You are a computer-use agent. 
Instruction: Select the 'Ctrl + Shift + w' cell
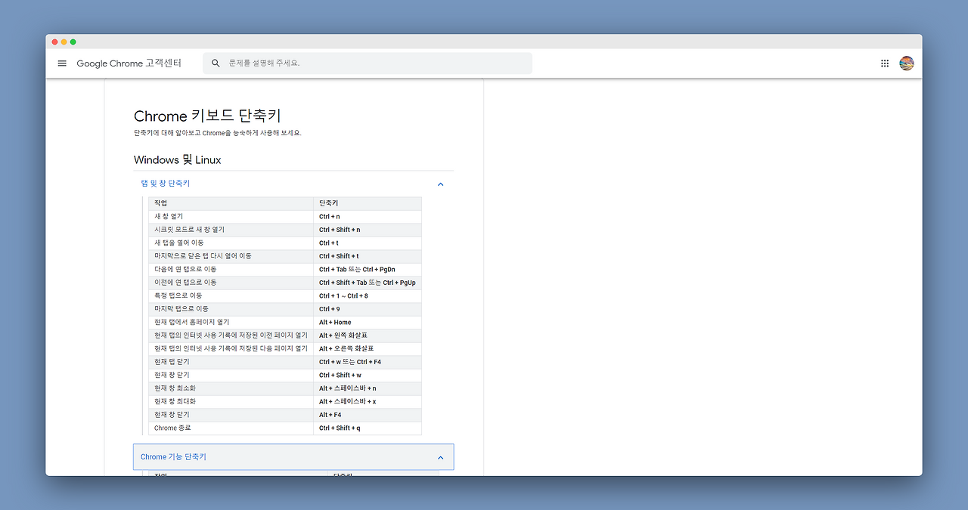pos(368,375)
